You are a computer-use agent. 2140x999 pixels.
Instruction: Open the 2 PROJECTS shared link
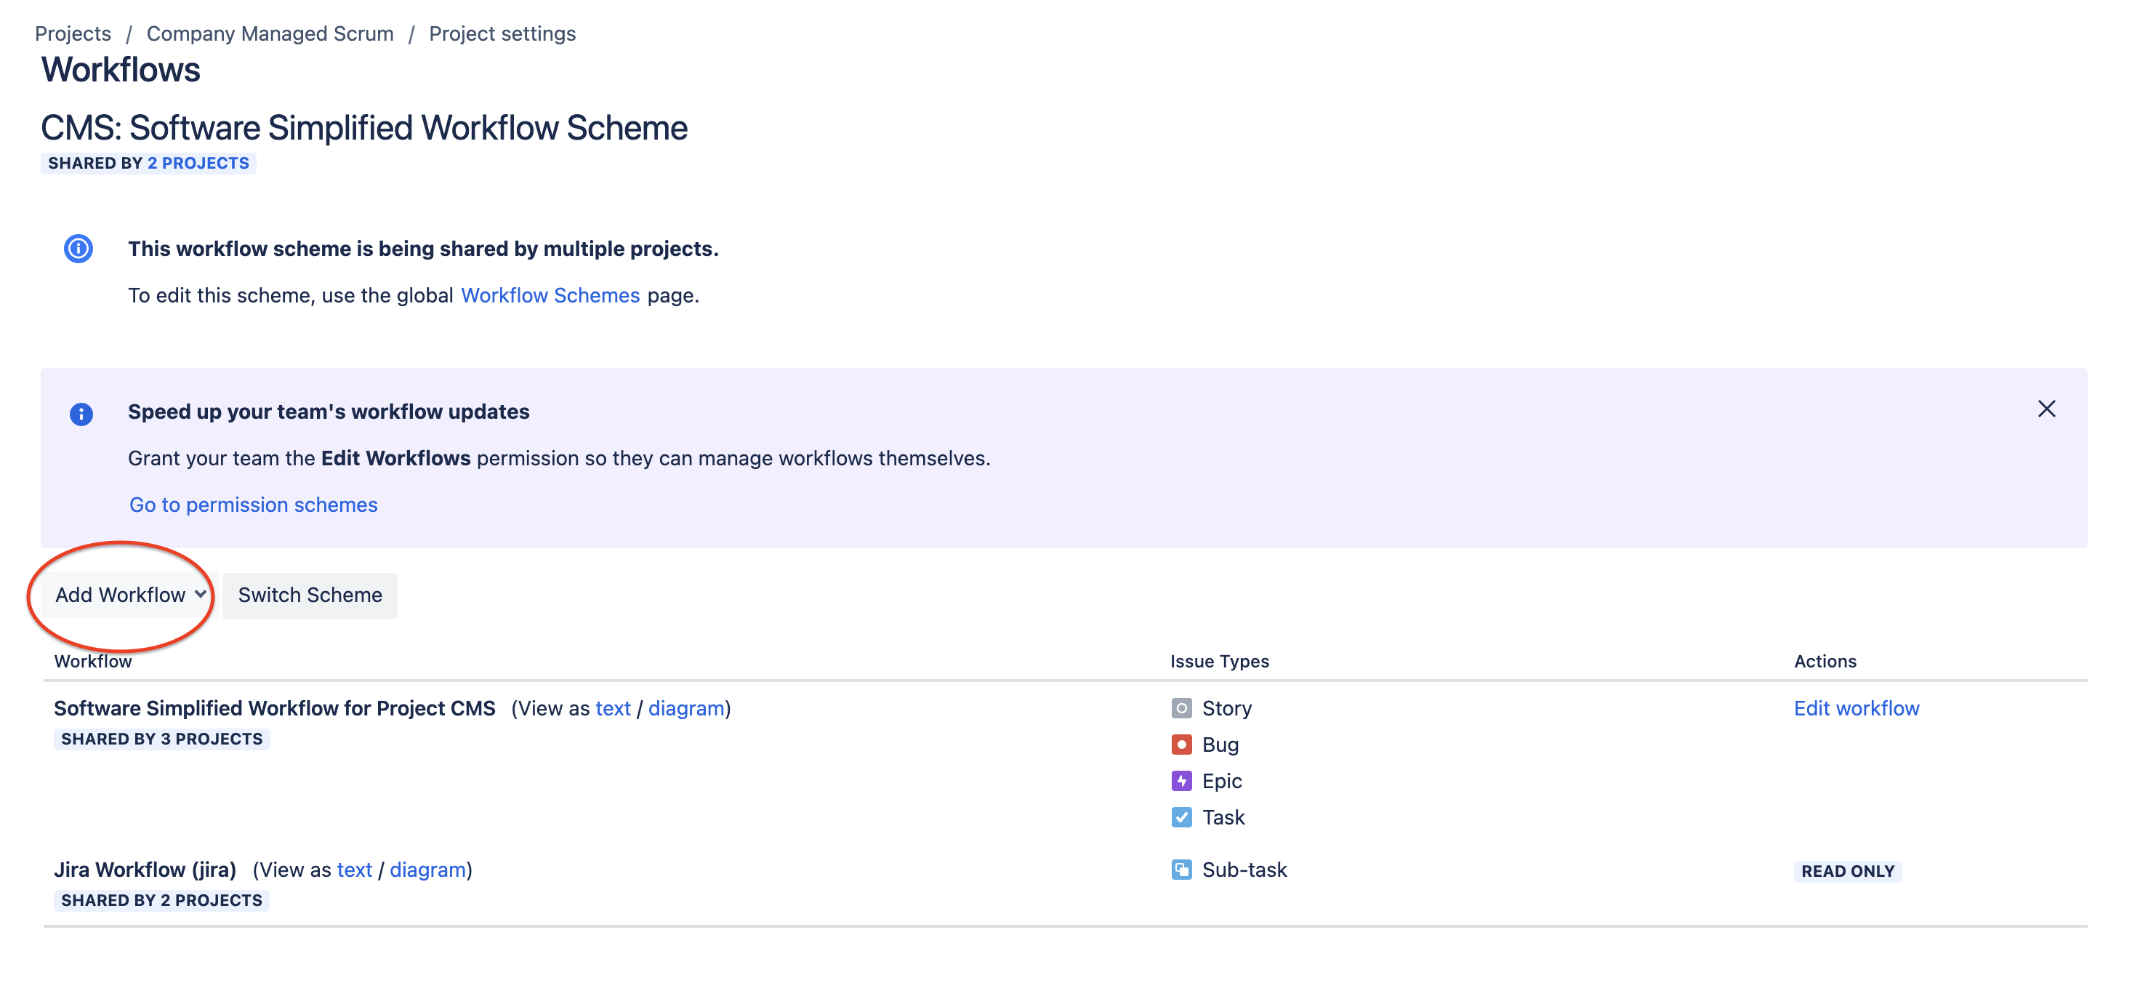click(198, 164)
